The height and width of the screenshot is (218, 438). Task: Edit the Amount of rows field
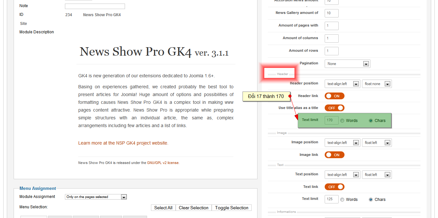(x=332, y=51)
